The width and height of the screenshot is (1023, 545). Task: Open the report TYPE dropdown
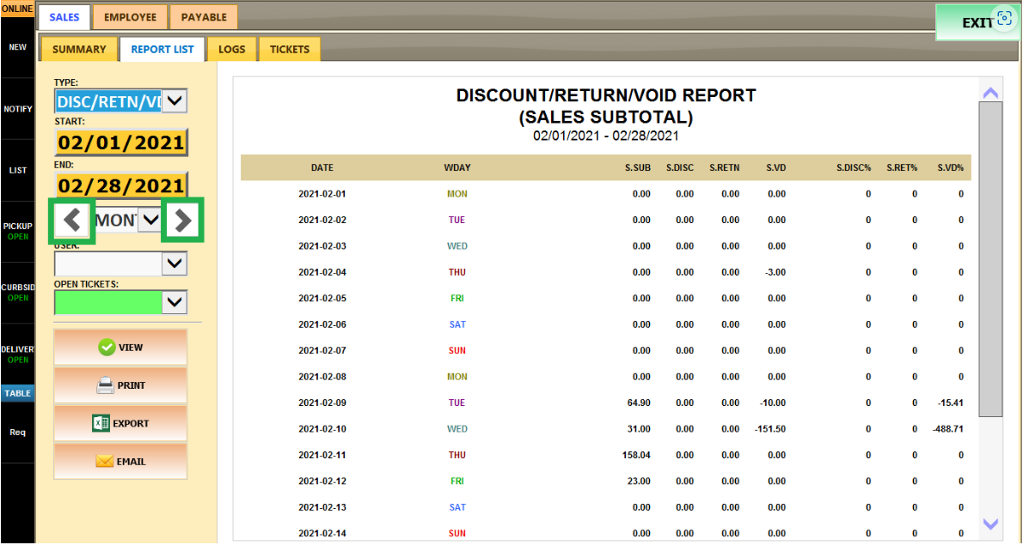(x=175, y=101)
